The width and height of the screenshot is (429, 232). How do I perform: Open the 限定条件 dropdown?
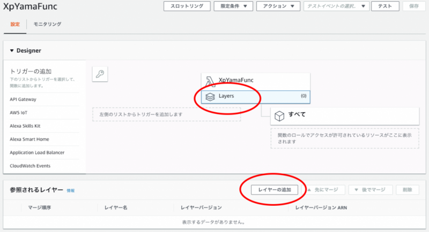pos(233,6)
